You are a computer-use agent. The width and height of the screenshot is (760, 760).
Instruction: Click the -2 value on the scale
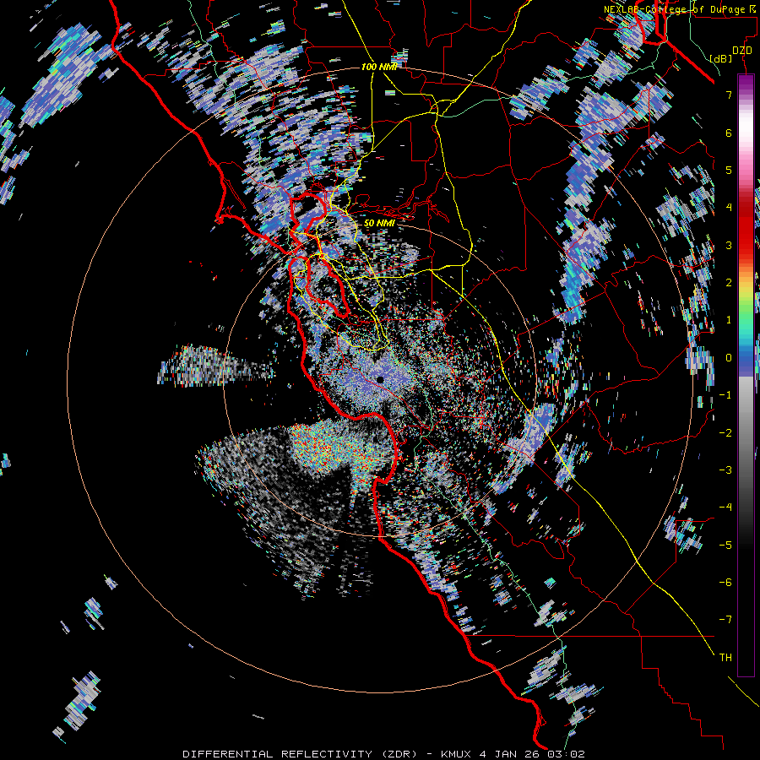(x=725, y=433)
